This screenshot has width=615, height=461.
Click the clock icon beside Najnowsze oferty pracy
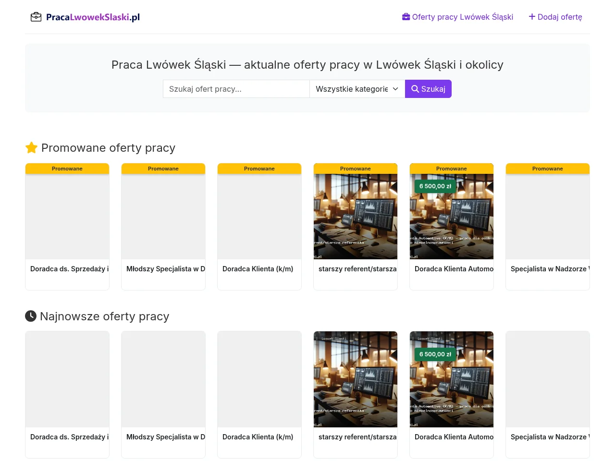(31, 316)
